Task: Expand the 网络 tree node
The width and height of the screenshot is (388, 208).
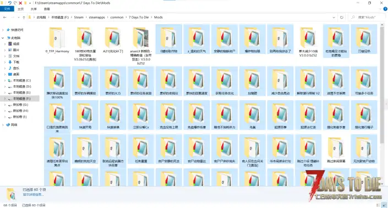Action: point(3,125)
